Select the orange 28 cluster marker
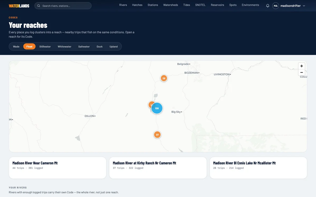316x197 pixels. point(164,78)
